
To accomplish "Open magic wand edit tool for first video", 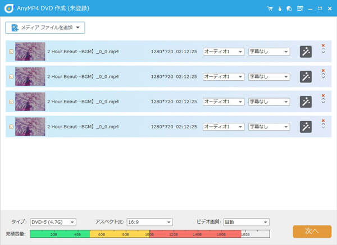I will click(306, 51).
